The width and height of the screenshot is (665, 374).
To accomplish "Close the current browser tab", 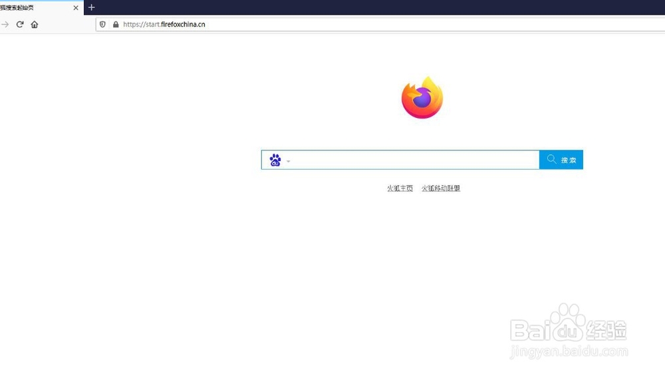I will click(76, 7).
